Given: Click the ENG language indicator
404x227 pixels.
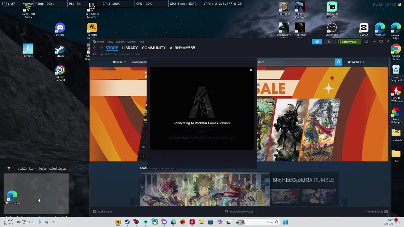Looking at the screenshot, I should coord(32,222).
